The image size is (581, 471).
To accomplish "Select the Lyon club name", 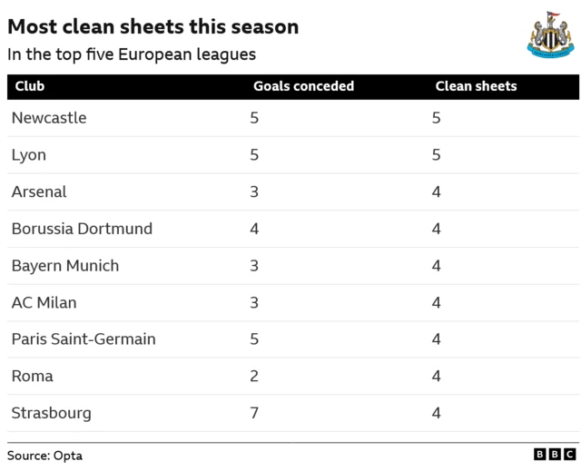I will pos(29,155).
